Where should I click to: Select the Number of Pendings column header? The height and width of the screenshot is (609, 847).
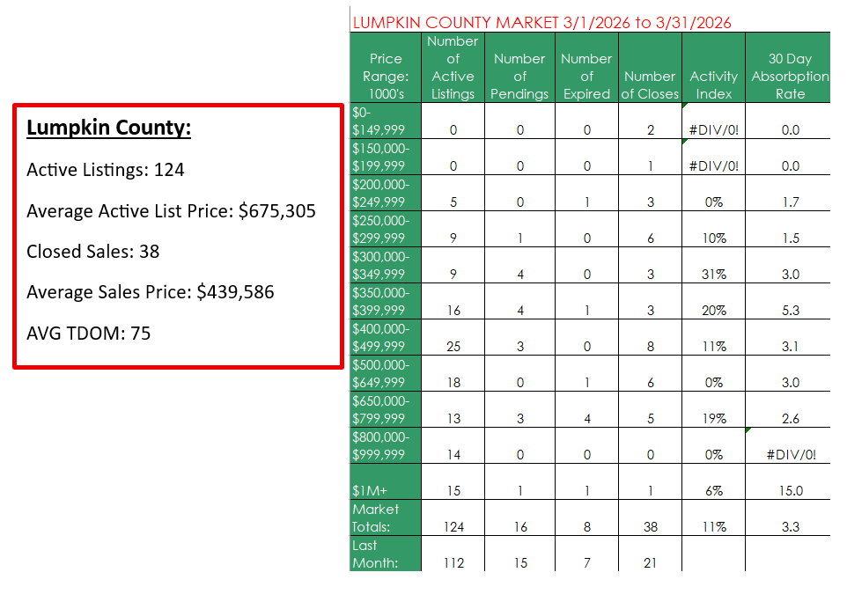(519, 77)
